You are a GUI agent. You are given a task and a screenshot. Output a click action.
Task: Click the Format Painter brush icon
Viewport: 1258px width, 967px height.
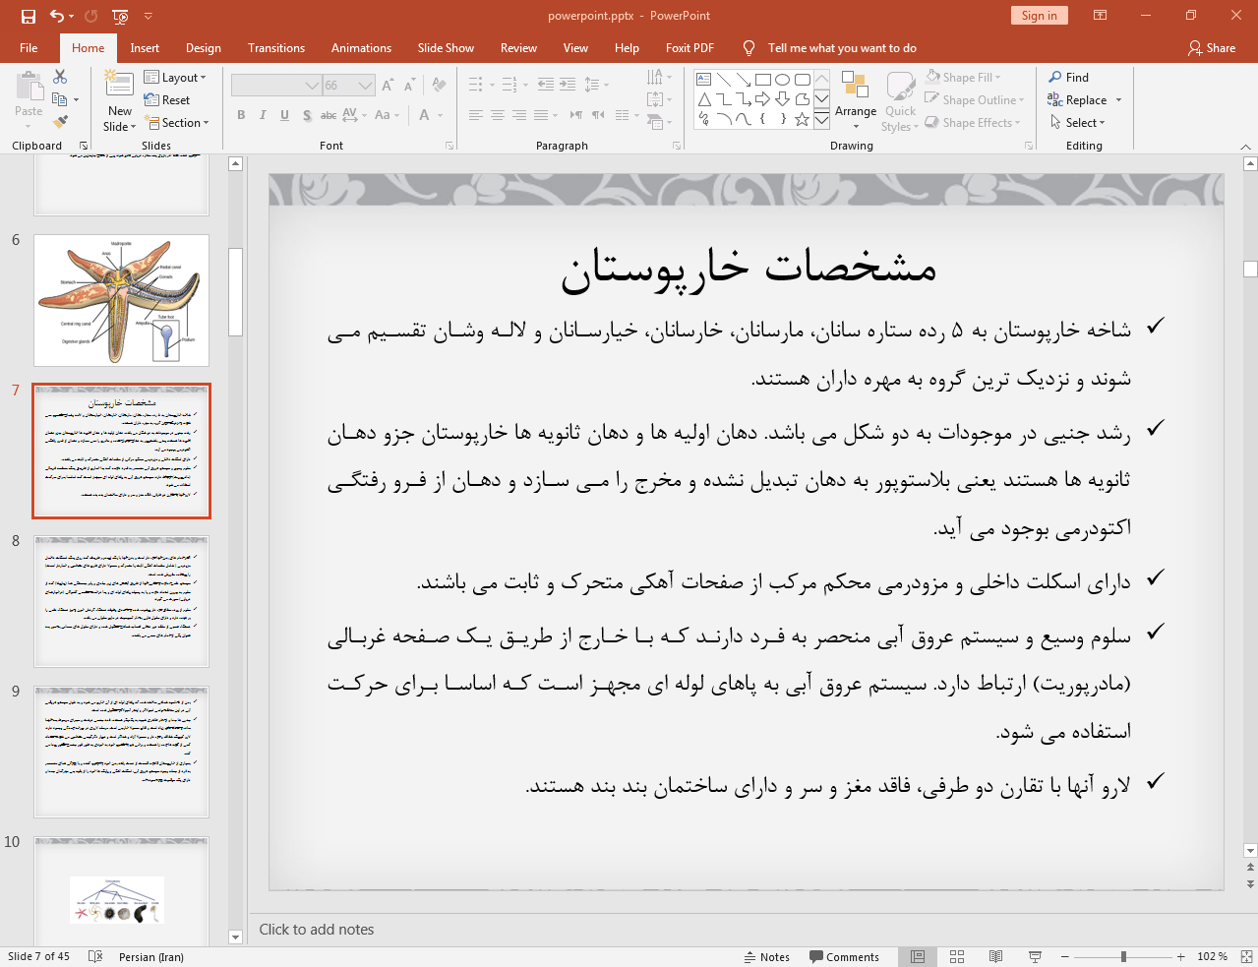pos(60,122)
